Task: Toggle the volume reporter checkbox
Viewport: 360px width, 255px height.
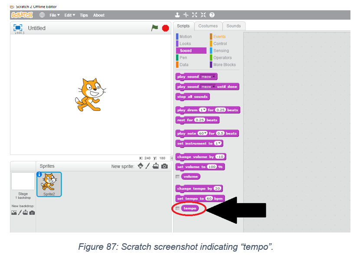Action: pos(177,177)
